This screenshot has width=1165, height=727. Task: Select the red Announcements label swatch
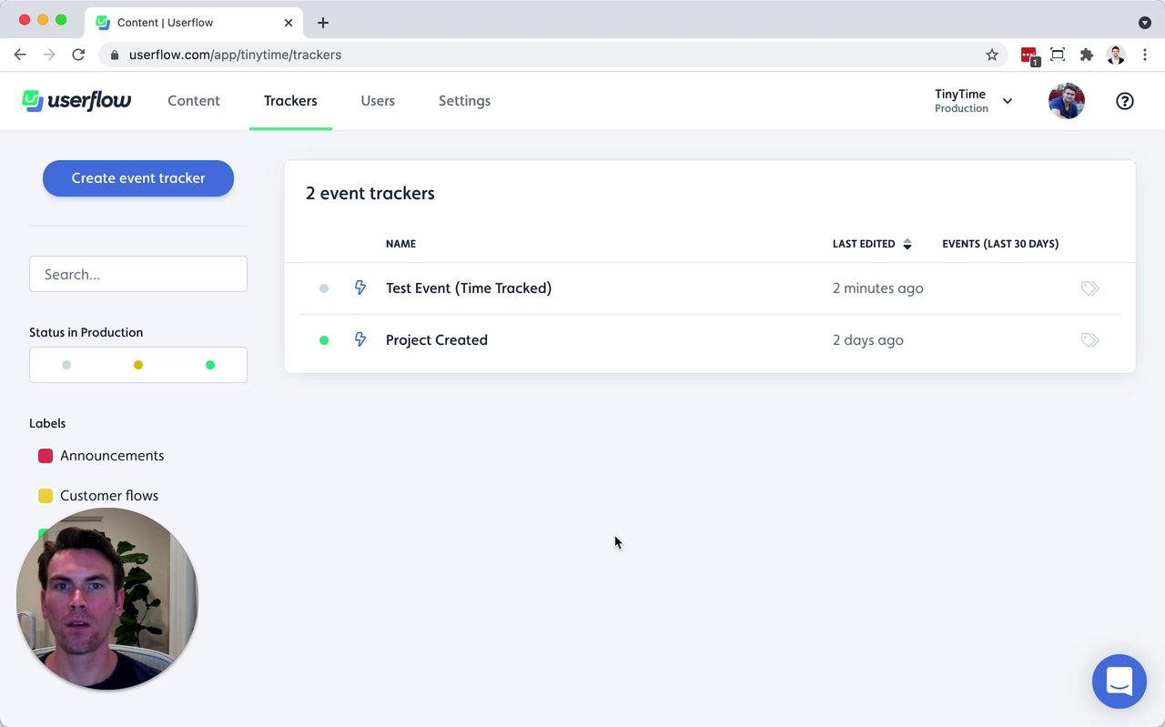click(x=46, y=456)
